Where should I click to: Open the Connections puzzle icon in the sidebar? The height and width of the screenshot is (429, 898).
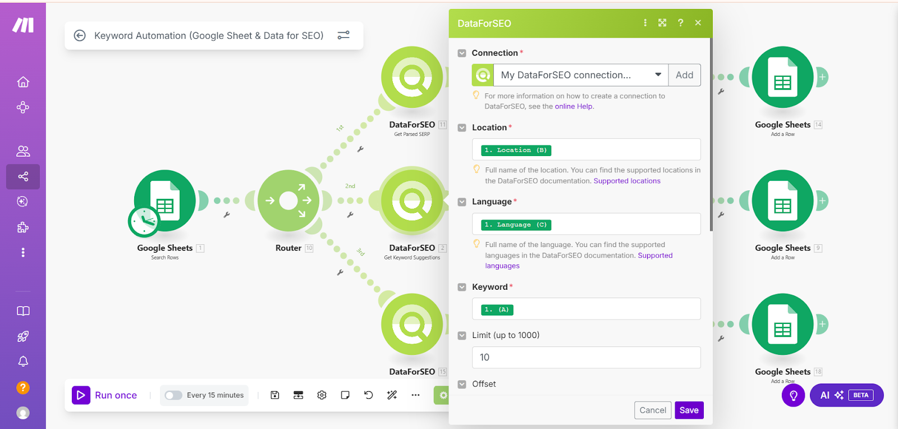click(x=23, y=227)
